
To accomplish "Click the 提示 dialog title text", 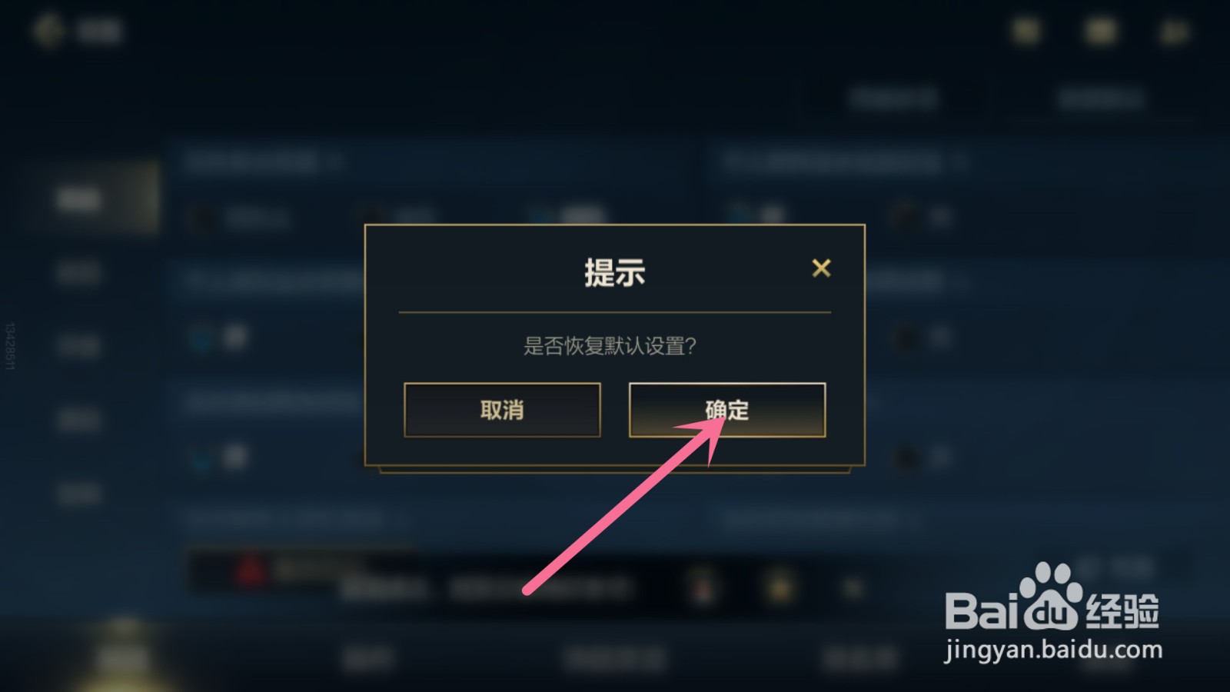I will pos(614,272).
